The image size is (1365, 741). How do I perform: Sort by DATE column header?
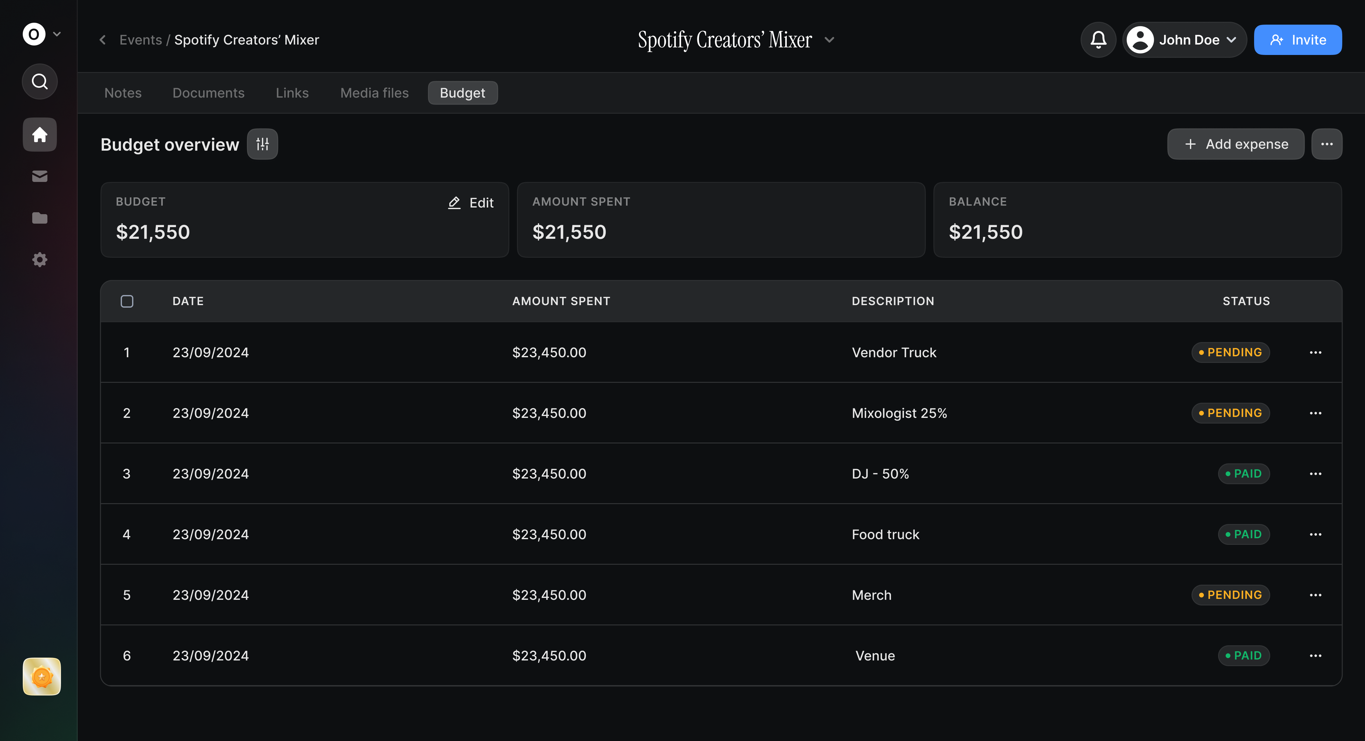(188, 301)
